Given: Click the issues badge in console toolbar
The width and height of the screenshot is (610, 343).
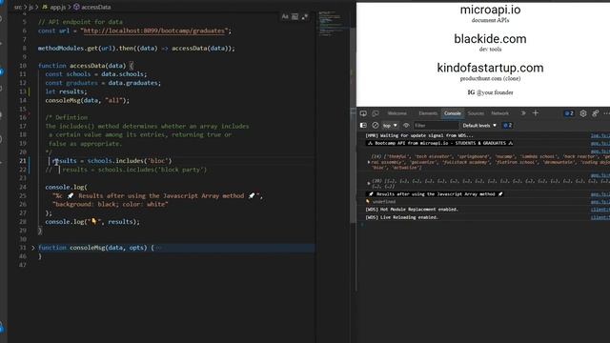Looking at the screenshot, I should (x=508, y=125).
